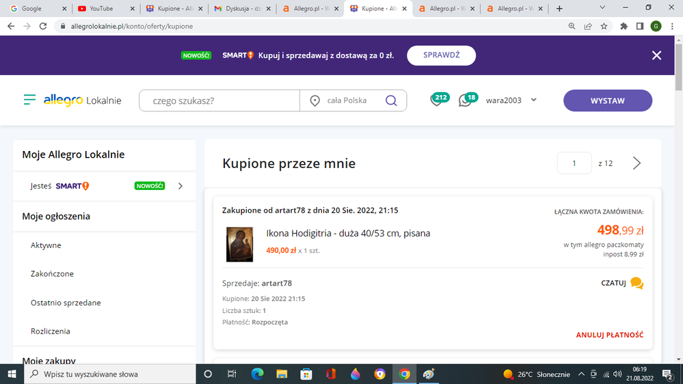Click the WYSTAW button
683x384 pixels.
tap(608, 100)
